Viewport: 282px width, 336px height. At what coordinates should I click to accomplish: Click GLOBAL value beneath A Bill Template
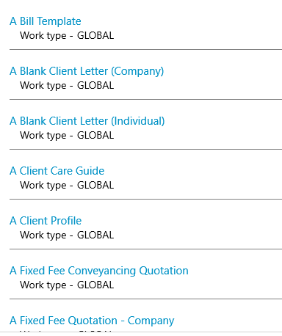(95, 35)
